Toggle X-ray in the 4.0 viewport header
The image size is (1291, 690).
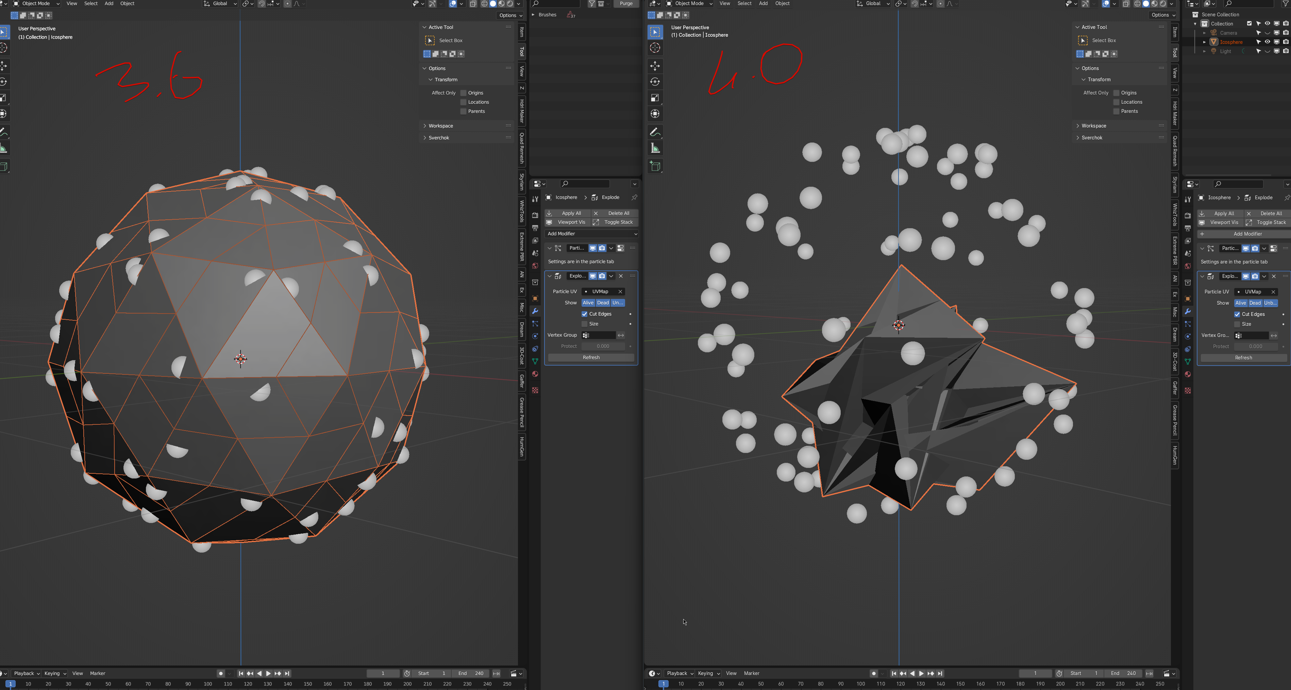(1126, 3)
